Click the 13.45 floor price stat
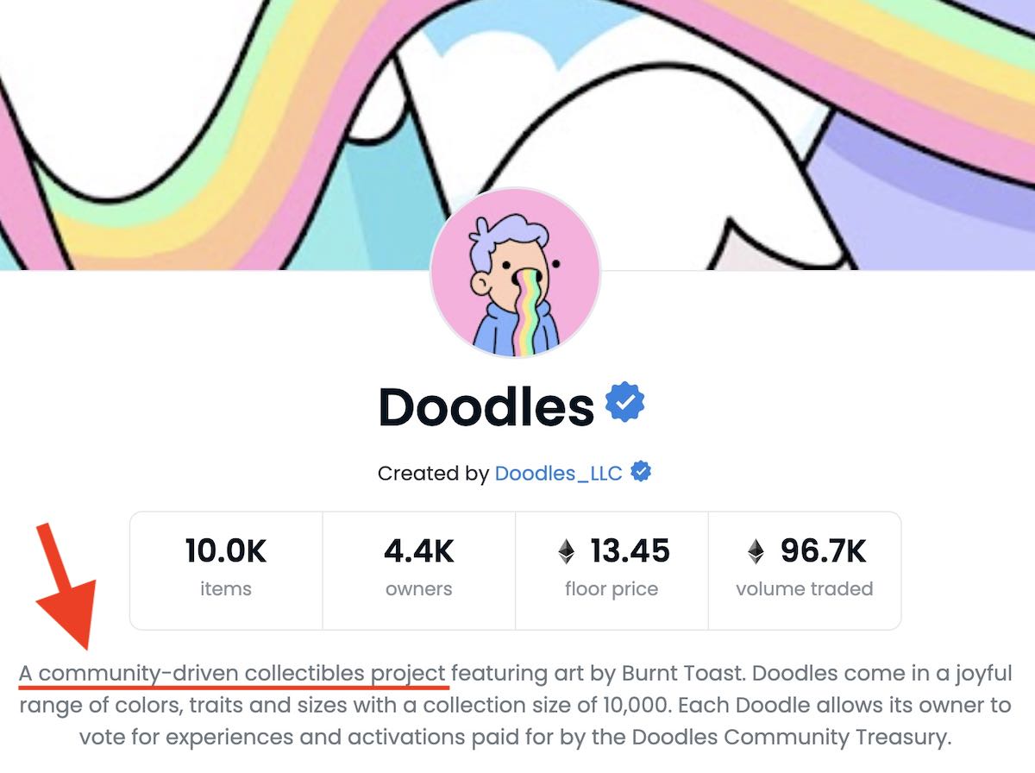Image resolution: width=1035 pixels, height=773 pixels. (612, 569)
